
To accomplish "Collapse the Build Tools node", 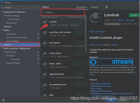I will tap(5, 52).
